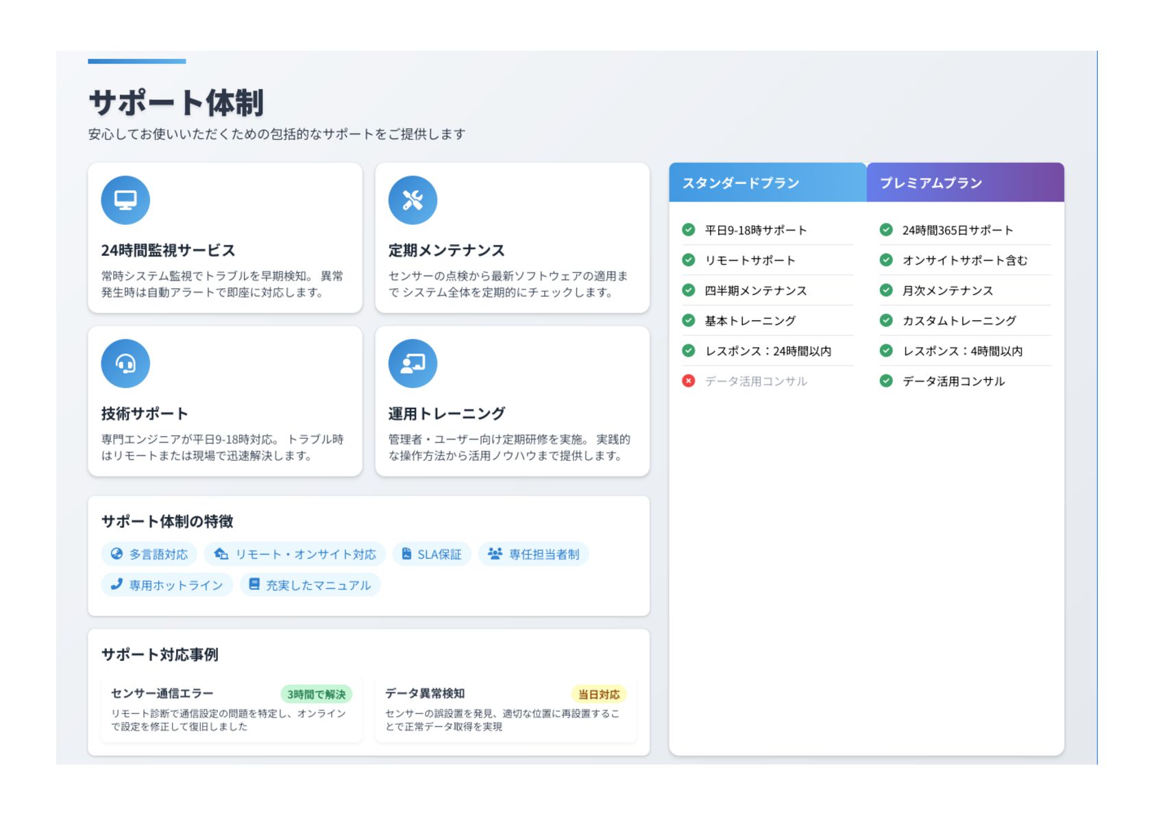Click the オンサイトサポート含む plan item text

point(965,261)
